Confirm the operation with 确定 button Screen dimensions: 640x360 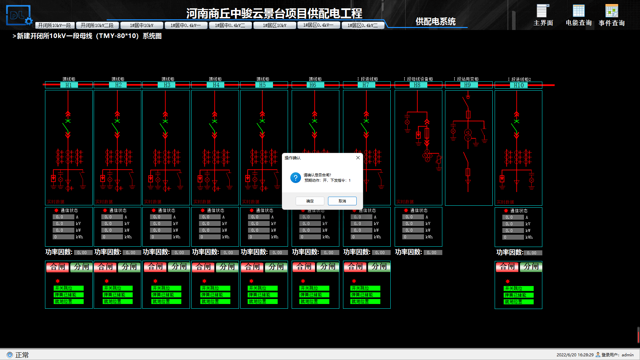click(x=310, y=201)
